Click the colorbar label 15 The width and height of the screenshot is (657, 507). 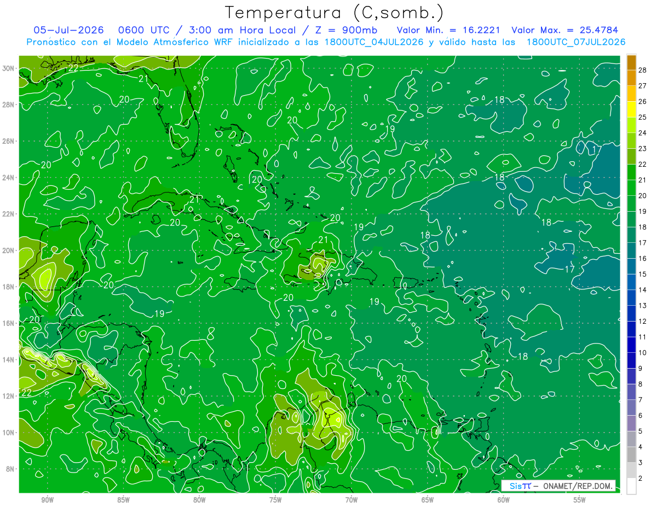[643, 274]
